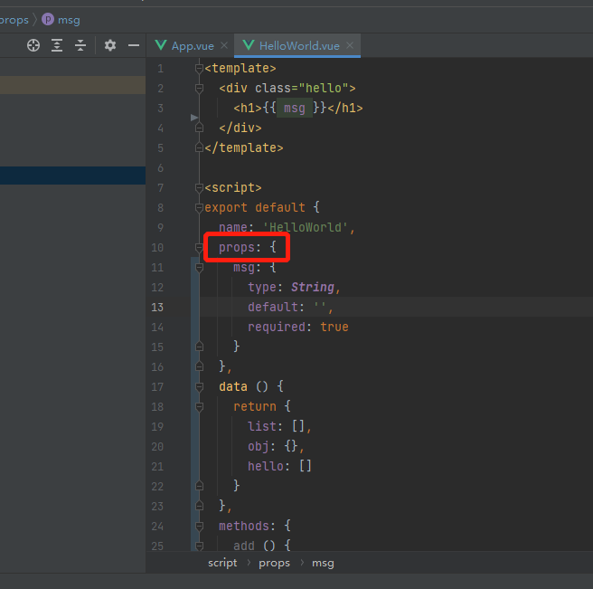Click the 'obj: {}' data entry
593x589 pixels.
[273, 447]
